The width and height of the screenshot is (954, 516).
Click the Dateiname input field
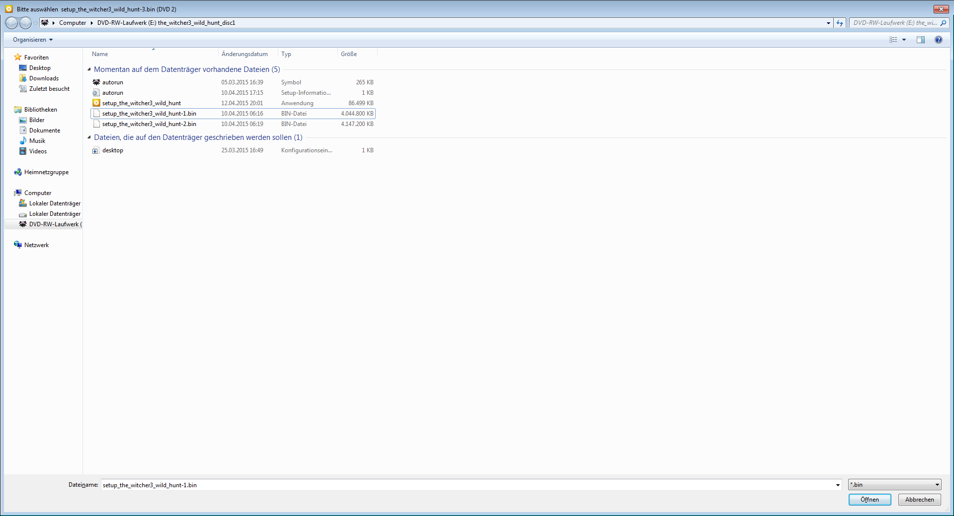click(467, 485)
